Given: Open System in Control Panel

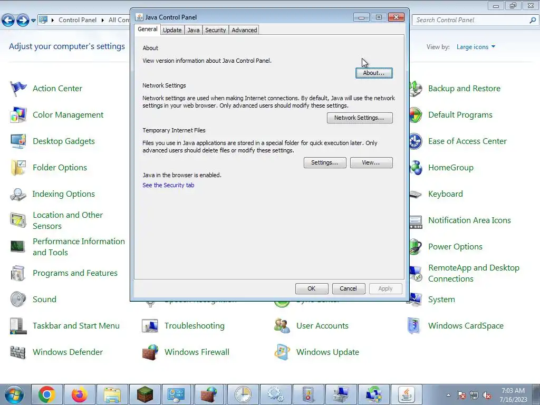Looking at the screenshot, I should point(441,300).
